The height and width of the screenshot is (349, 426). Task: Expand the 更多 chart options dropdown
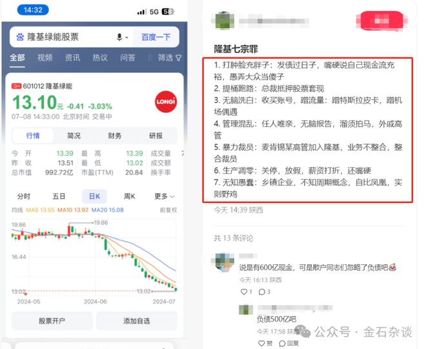point(165,196)
